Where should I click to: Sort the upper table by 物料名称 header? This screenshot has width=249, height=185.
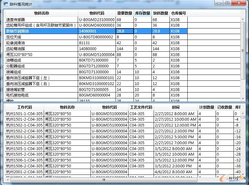pos(41,13)
